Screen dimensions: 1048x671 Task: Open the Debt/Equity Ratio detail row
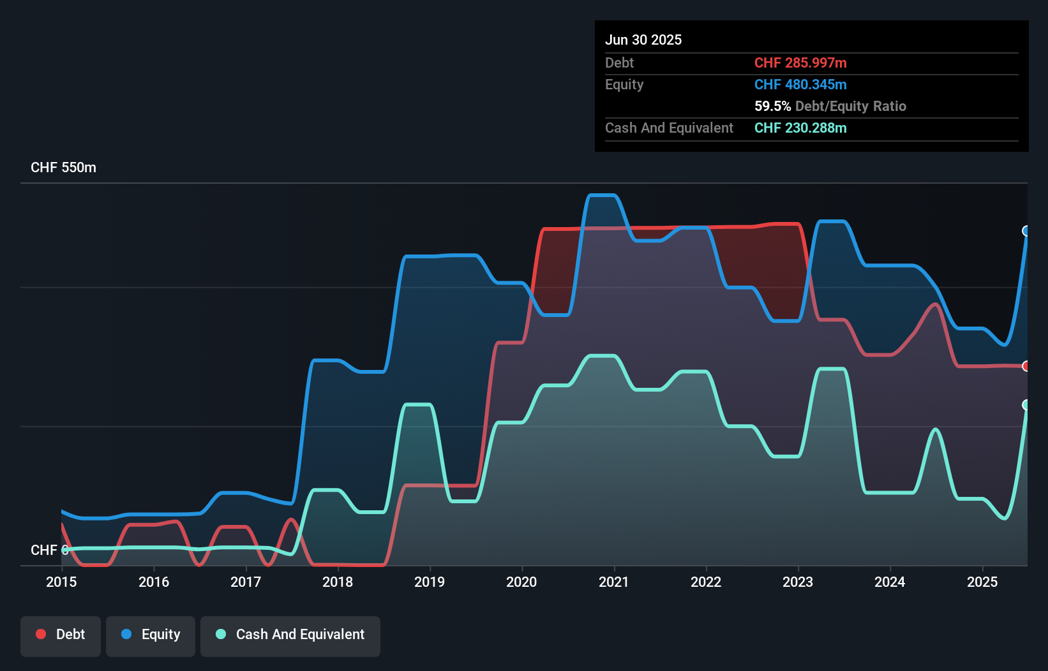pyautogui.click(x=830, y=106)
